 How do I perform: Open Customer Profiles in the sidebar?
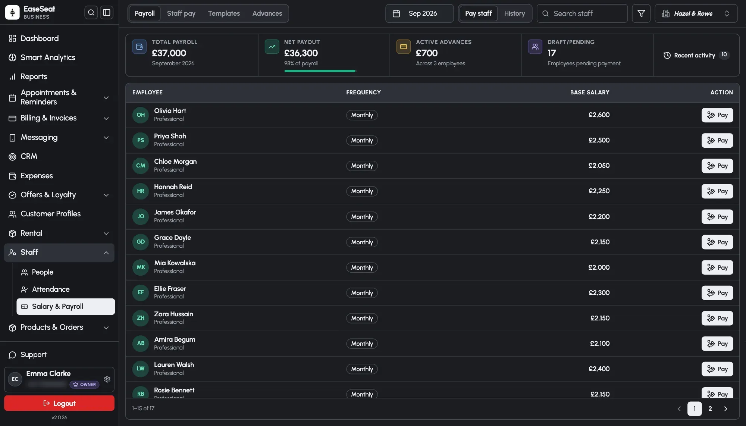pos(59,214)
